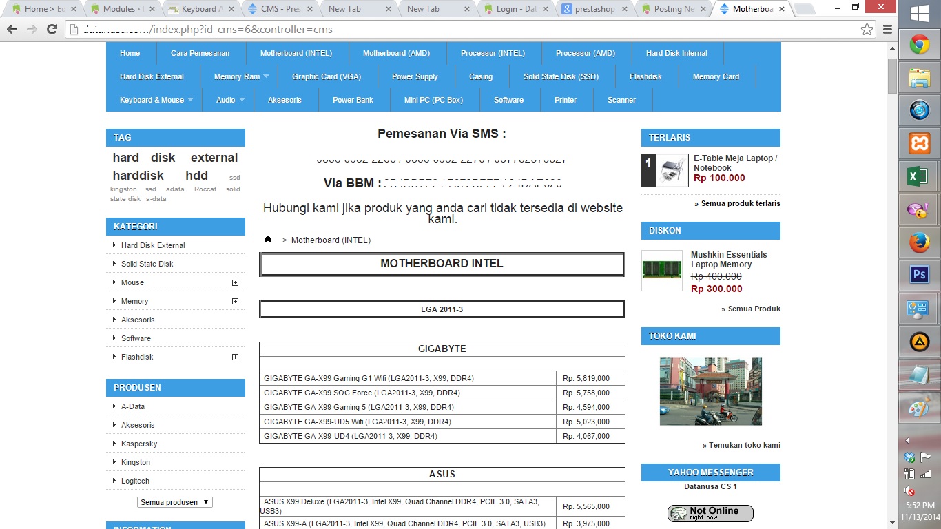Click the Logitech producer link
The width and height of the screenshot is (941, 529).
[135, 481]
